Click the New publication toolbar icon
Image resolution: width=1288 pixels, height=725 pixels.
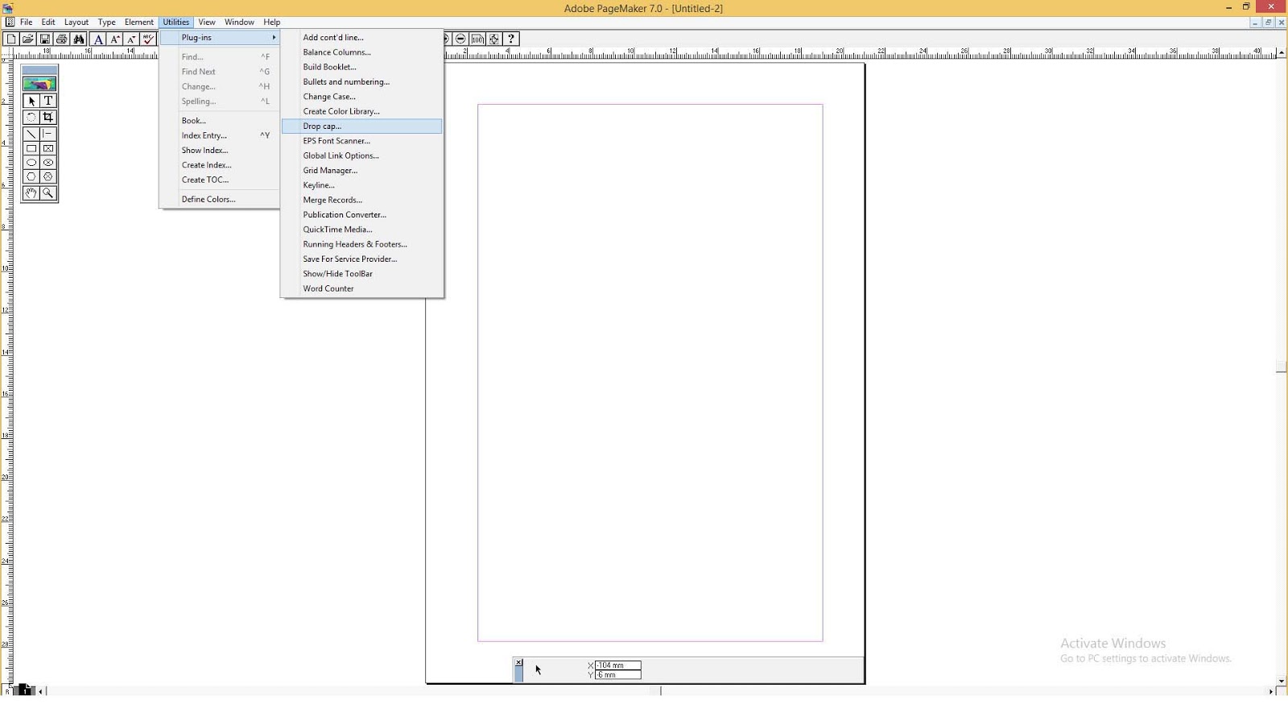point(11,39)
